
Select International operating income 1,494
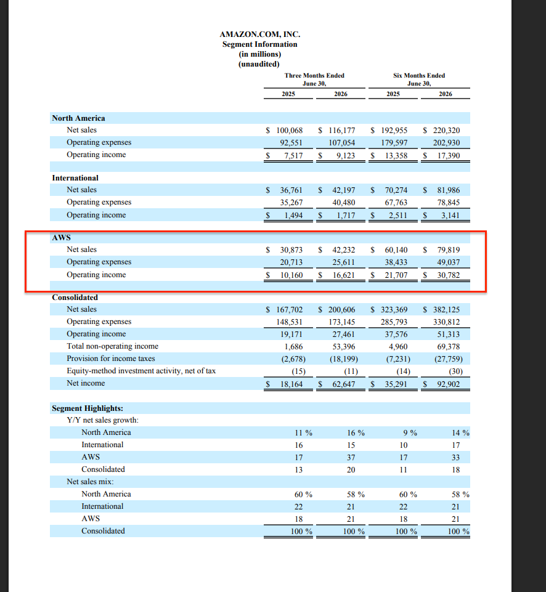[x=293, y=215]
